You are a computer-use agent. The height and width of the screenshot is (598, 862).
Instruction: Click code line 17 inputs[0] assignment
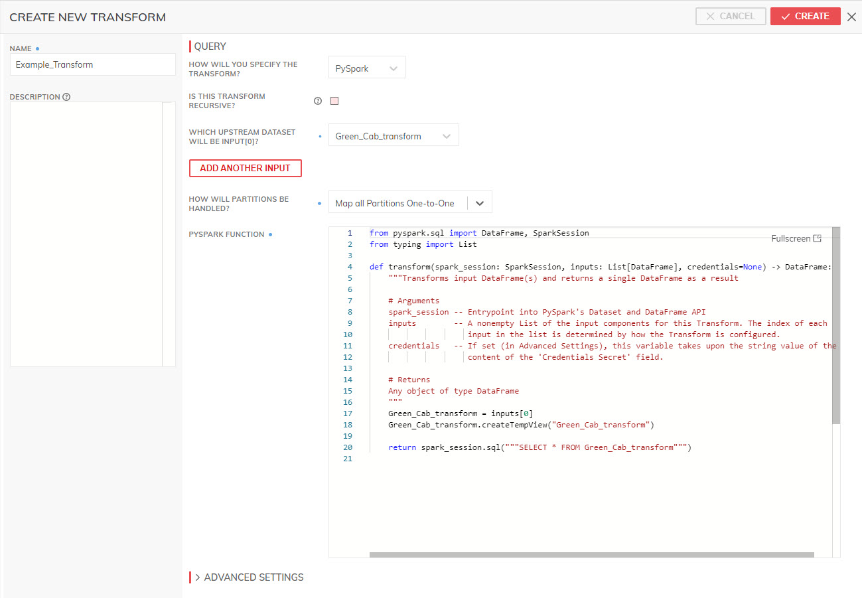coord(461,413)
